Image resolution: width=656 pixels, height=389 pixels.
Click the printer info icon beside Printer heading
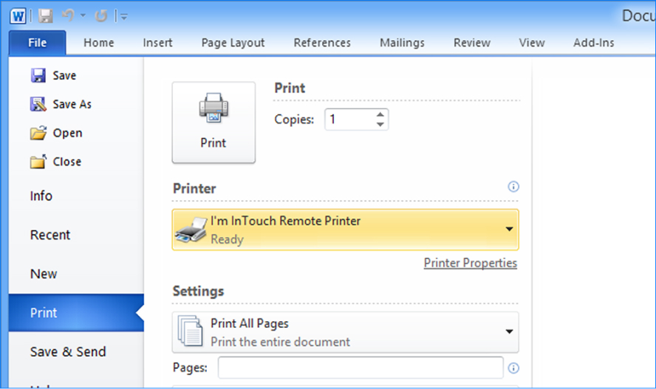[514, 187]
